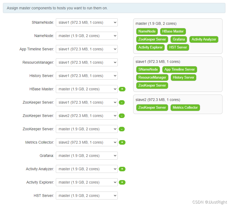The width and height of the screenshot is (231, 207).
Task: Add another Activity Explorer with plus icon
Action: coord(122,182)
